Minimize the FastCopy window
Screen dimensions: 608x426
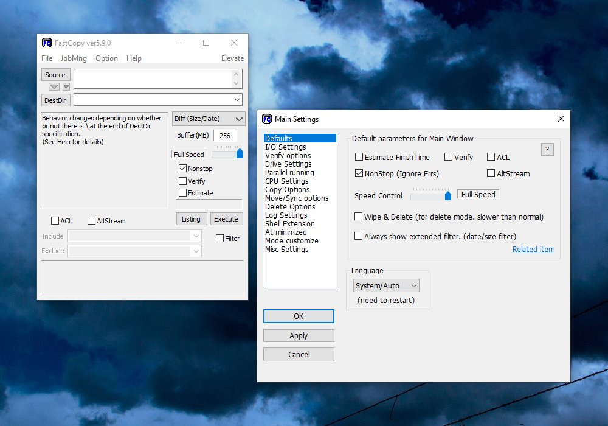click(179, 43)
